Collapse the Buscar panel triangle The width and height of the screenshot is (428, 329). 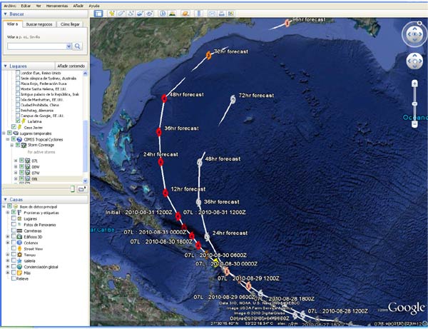pos(5,14)
